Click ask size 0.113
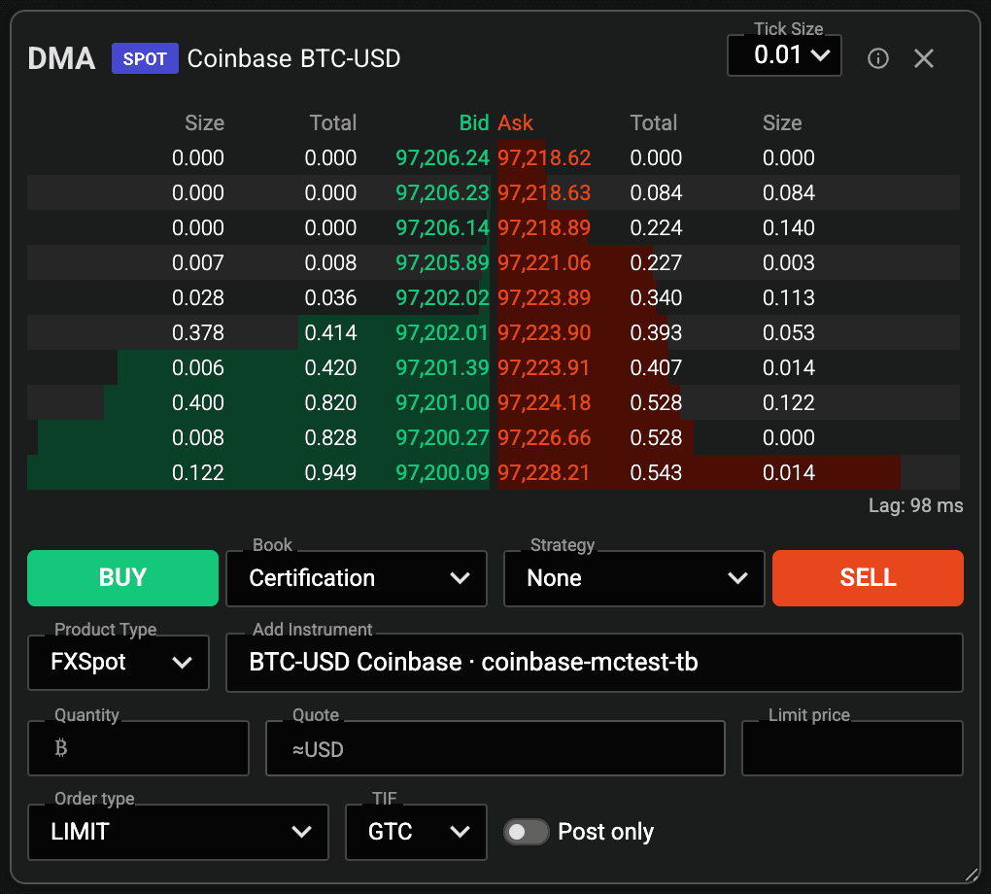The width and height of the screenshot is (991, 894). point(789,297)
